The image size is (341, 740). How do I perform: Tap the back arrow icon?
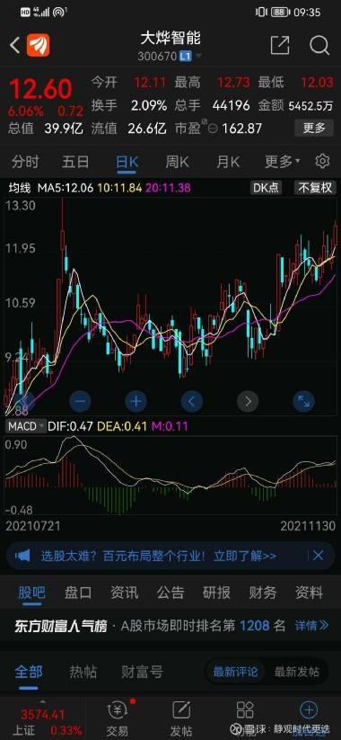[x=14, y=46]
